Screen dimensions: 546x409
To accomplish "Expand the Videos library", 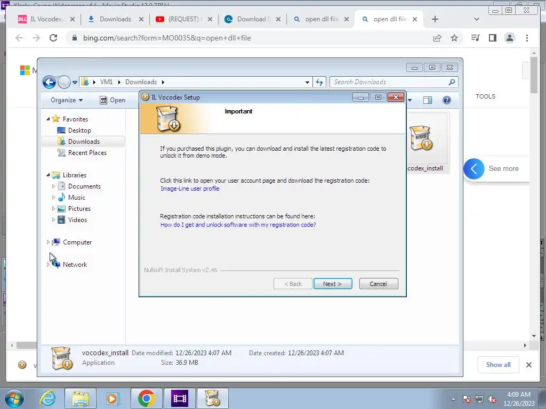I will click(53, 220).
